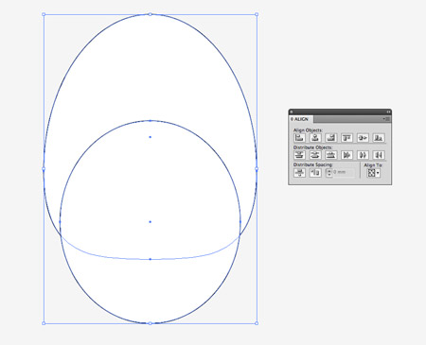Click Vertical Distribute Center icon
Screen dimensions: 426x345
315,155
